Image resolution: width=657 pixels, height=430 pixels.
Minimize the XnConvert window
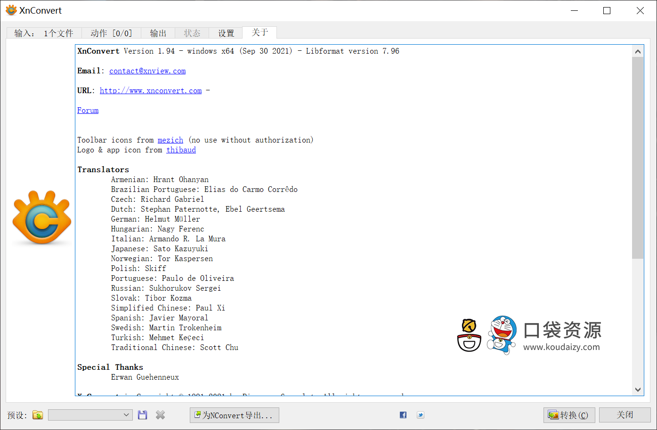(574, 10)
